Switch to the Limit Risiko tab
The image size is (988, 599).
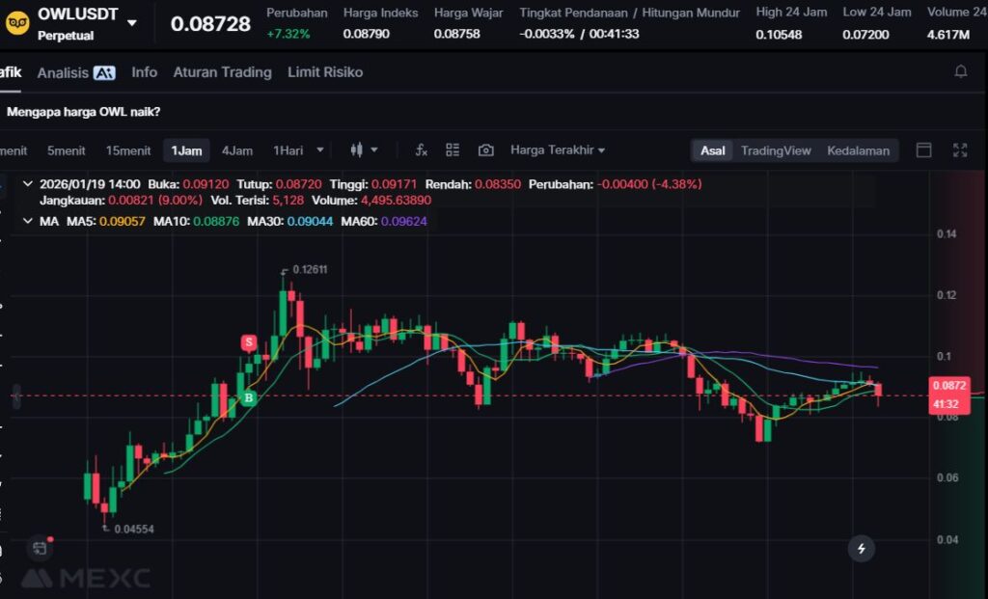[325, 72]
